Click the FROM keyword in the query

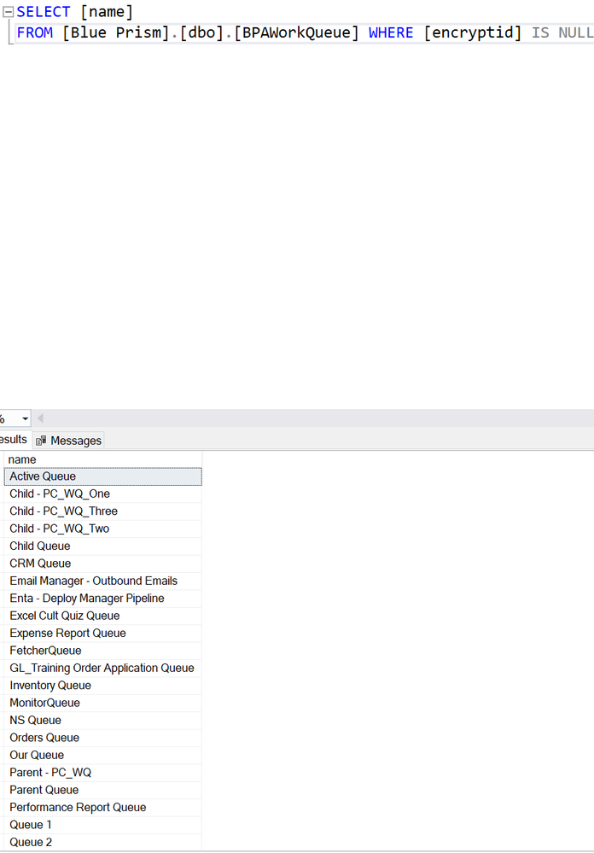(35, 32)
